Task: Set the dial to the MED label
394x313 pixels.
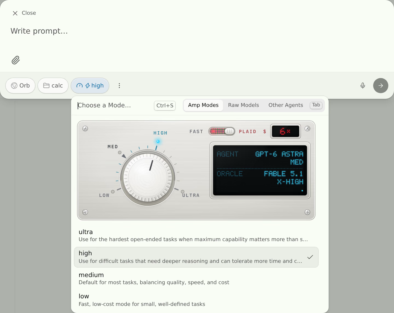Action: point(112,147)
